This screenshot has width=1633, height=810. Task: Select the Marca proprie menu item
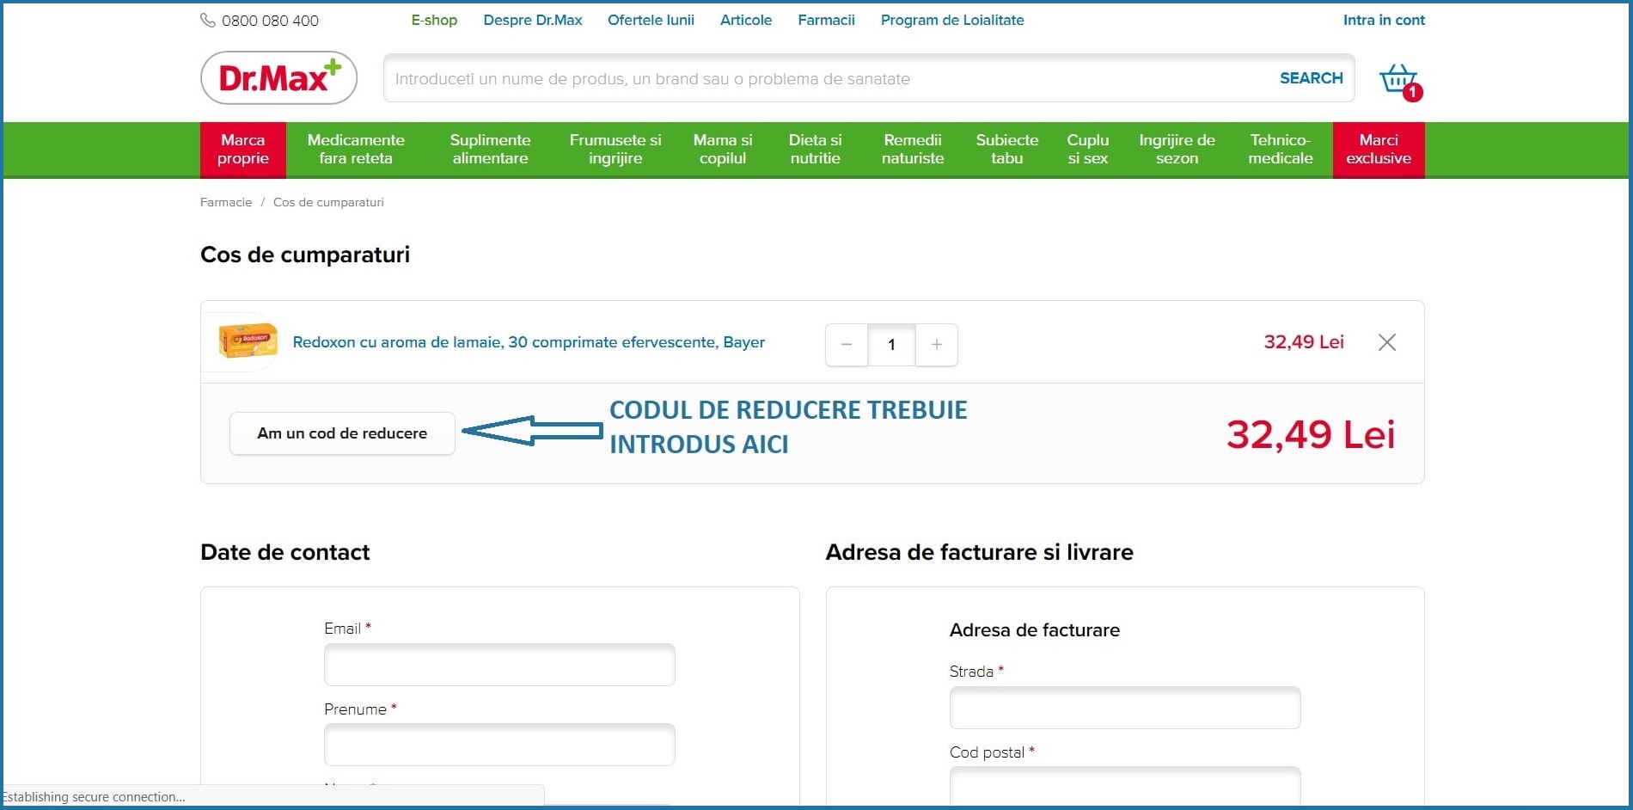[x=243, y=150]
